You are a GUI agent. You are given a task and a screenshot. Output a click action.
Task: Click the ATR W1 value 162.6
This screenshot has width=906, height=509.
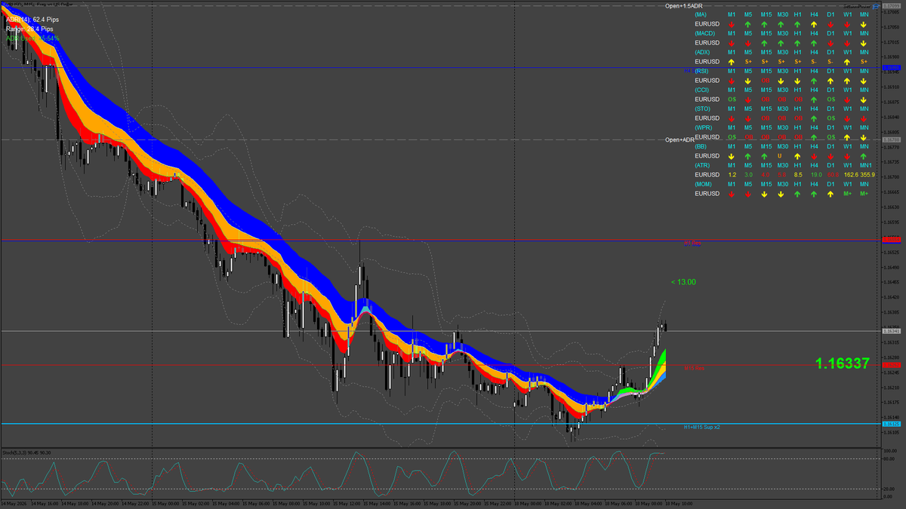click(851, 175)
